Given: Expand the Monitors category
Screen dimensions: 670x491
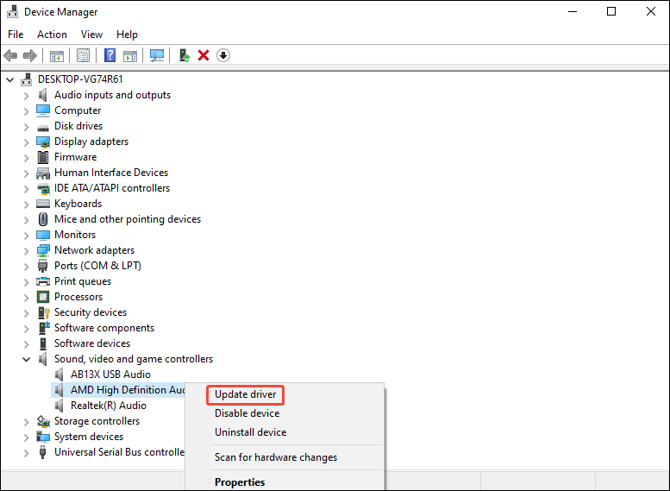Looking at the screenshot, I should 27,236.
